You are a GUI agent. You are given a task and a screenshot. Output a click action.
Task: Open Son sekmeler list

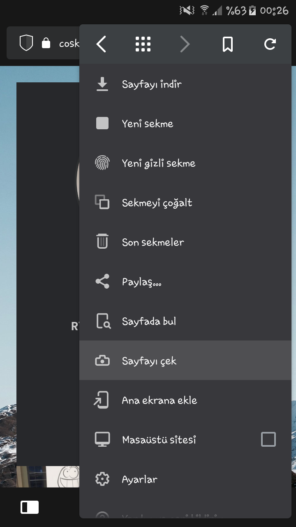185,243
